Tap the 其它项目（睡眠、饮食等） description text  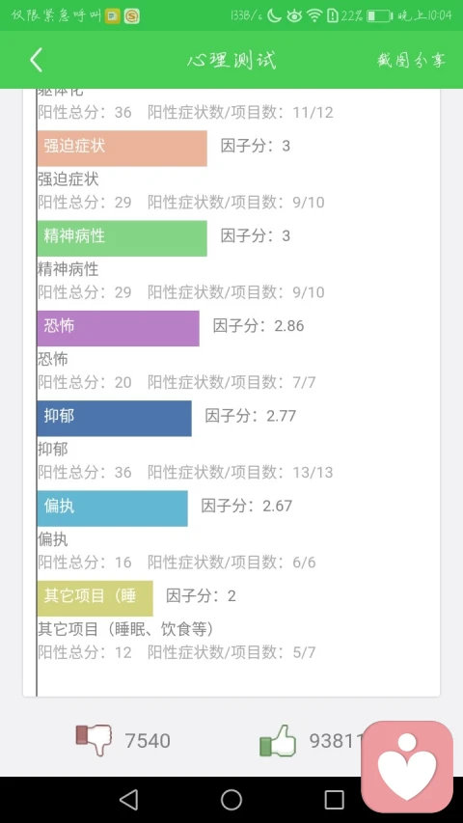tap(126, 629)
